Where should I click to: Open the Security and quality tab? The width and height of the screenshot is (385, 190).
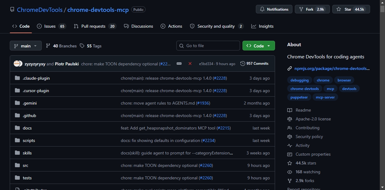tap(217, 26)
